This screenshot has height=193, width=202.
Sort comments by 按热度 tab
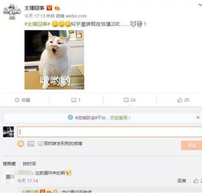tap(9, 164)
